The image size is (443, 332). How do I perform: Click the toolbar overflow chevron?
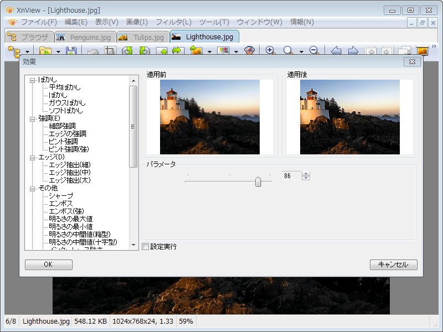434,46
